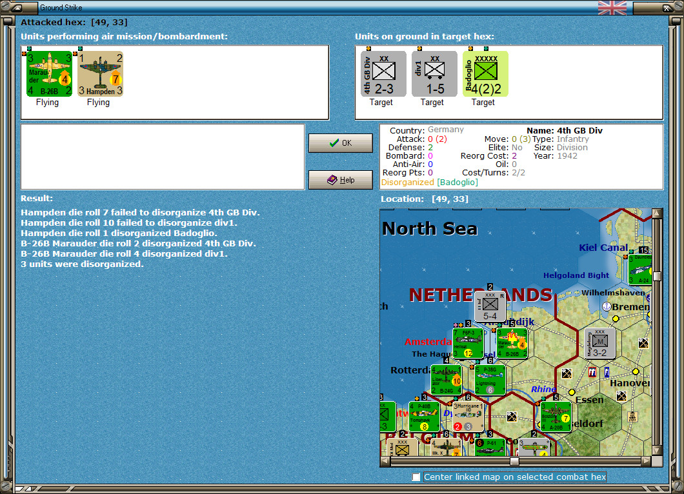Select the 5-4 infantry division in Netherlands
The height and width of the screenshot is (494, 684).
pos(488,307)
